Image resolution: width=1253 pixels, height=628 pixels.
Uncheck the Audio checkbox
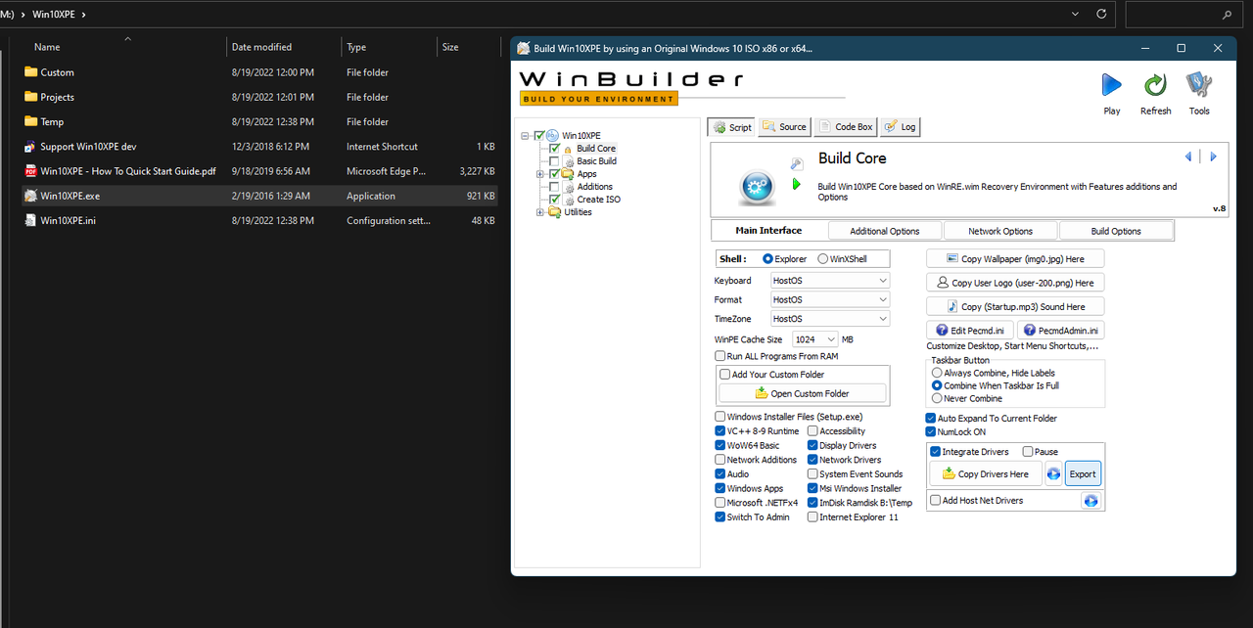pos(720,474)
